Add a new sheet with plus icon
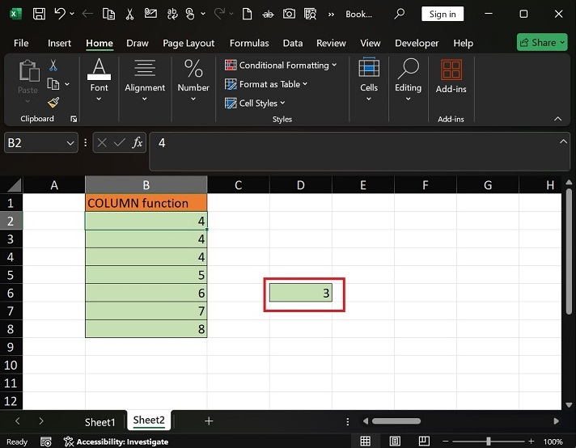 tap(209, 421)
